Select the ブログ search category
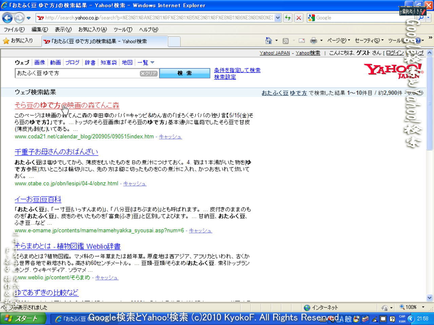The image size is (434, 325). pos(72,62)
